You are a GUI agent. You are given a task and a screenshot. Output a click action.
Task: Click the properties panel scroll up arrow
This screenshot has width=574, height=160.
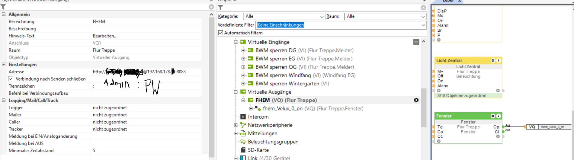click(211, 14)
